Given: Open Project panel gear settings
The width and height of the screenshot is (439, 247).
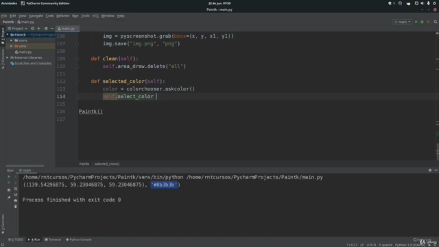Looking at the screenshot, I should point(46,28).
